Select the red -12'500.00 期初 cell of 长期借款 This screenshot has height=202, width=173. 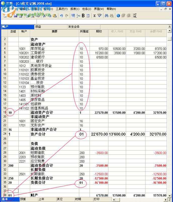tap(99, 174)
